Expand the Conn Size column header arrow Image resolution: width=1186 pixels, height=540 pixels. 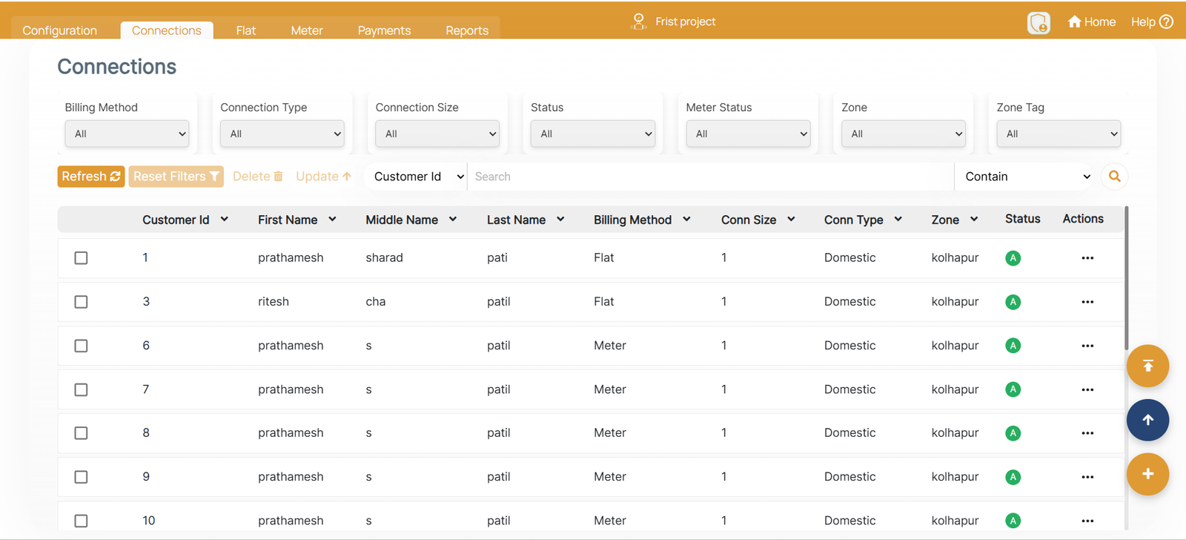coord(791,219)
